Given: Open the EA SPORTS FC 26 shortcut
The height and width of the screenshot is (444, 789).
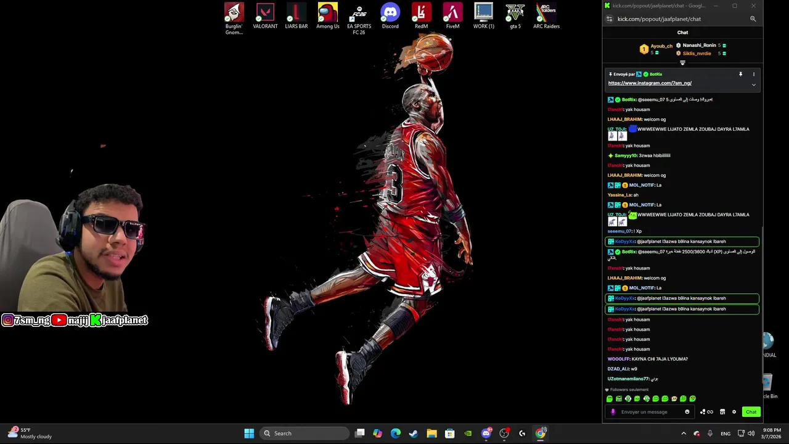Looking at the screenshot, I should click(x=359, y=18).
